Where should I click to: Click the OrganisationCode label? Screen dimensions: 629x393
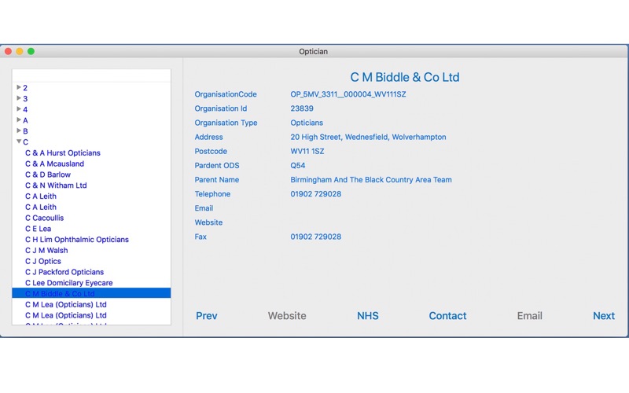(226, 94)
